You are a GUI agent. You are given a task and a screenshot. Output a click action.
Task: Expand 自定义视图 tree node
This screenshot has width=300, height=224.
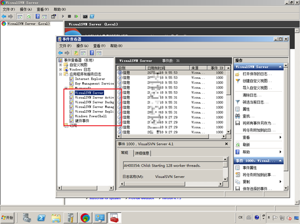61,65
